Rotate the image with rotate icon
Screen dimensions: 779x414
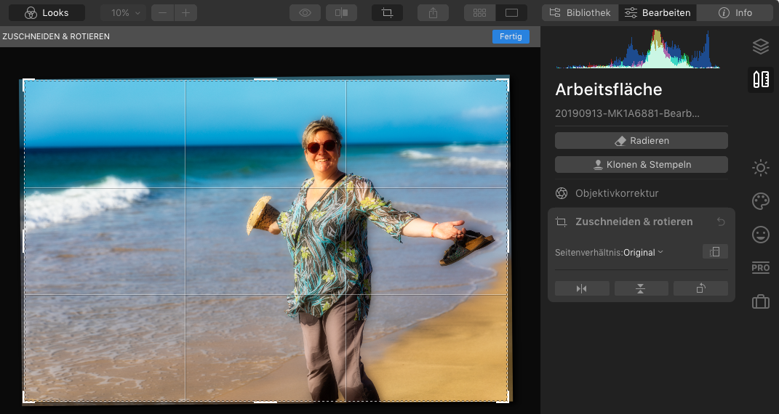[700, 288]
